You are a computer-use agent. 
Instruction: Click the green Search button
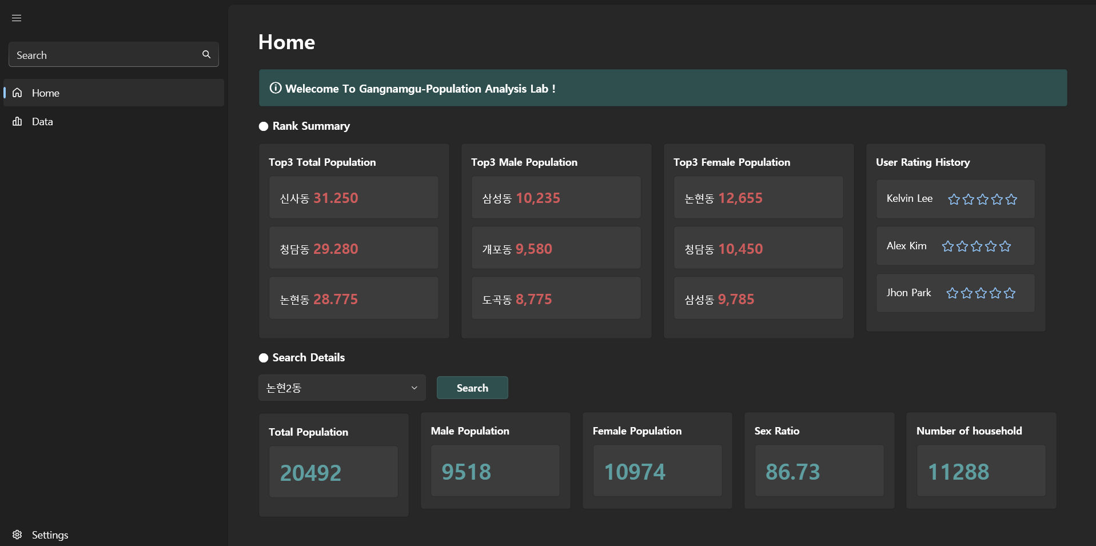(x=472, y=388)
